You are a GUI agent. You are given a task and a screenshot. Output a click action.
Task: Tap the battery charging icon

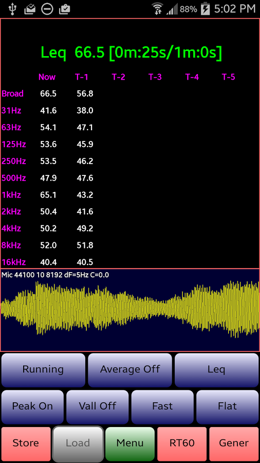click(x=205, y=9)
